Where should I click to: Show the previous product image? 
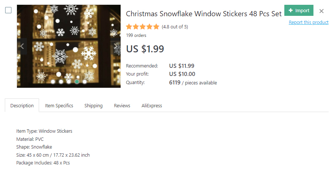tap(22, 46)
